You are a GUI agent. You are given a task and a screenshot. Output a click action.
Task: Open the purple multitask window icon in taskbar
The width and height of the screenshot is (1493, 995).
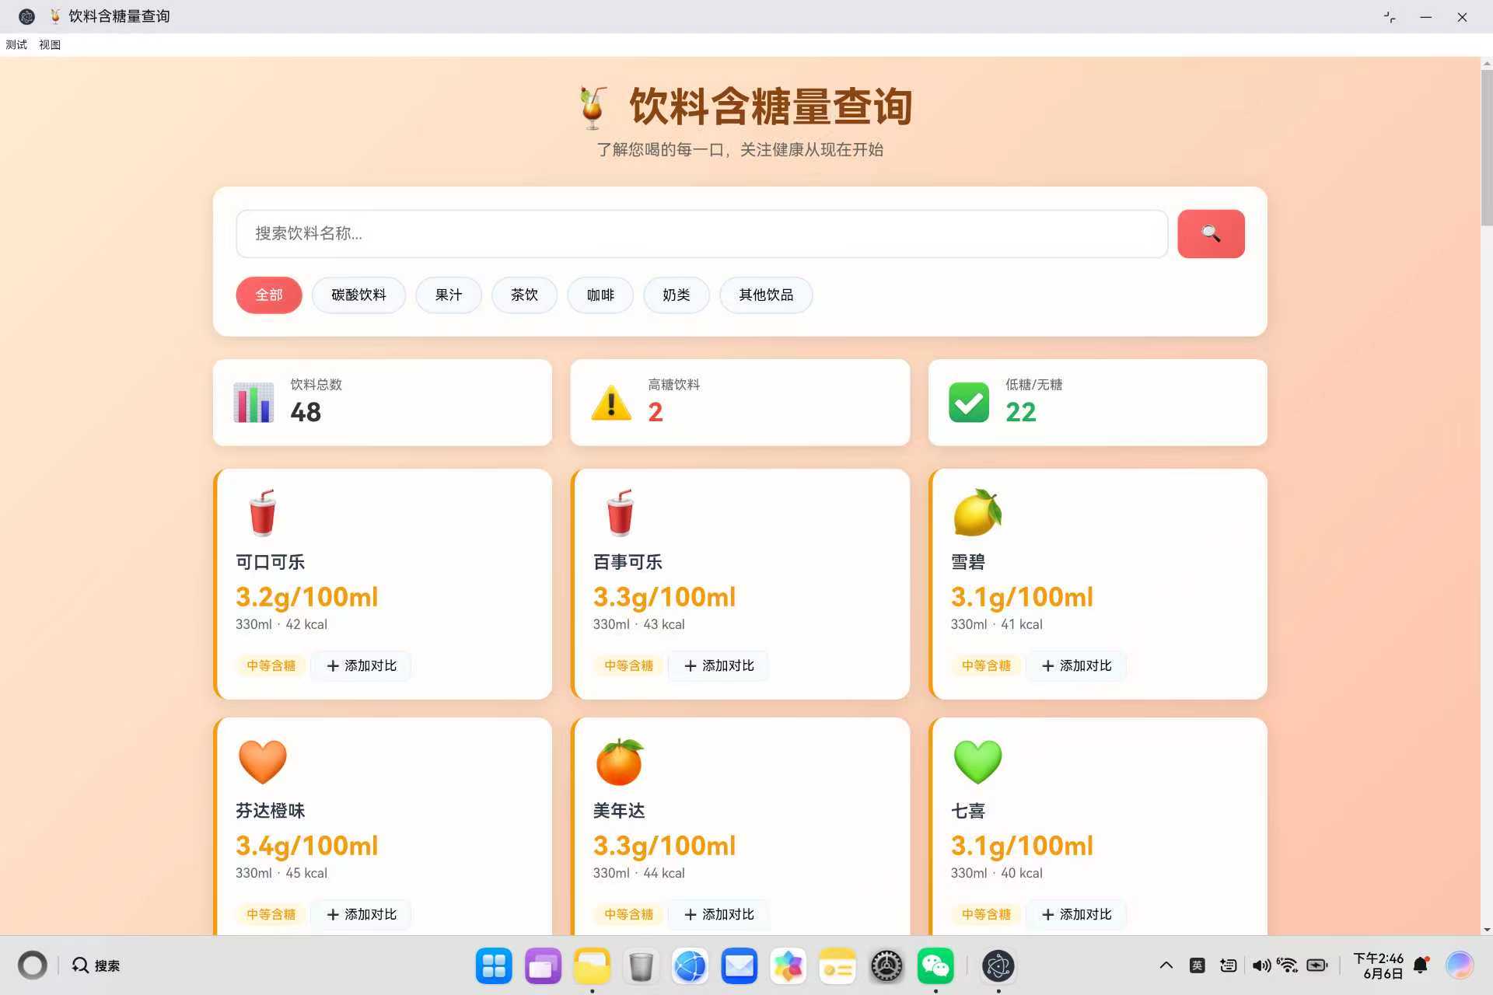pyautogui.click(x=543, y=966)
